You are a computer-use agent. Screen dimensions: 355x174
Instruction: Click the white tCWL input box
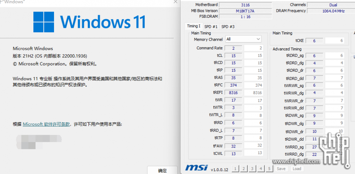(x=253, y=153)
